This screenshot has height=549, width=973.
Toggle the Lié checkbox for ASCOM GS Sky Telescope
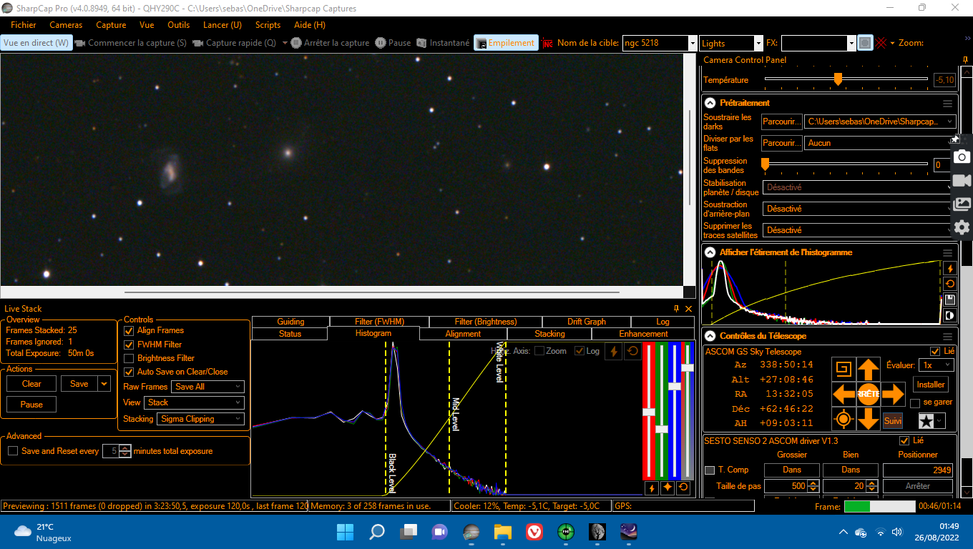click(934, 351)
